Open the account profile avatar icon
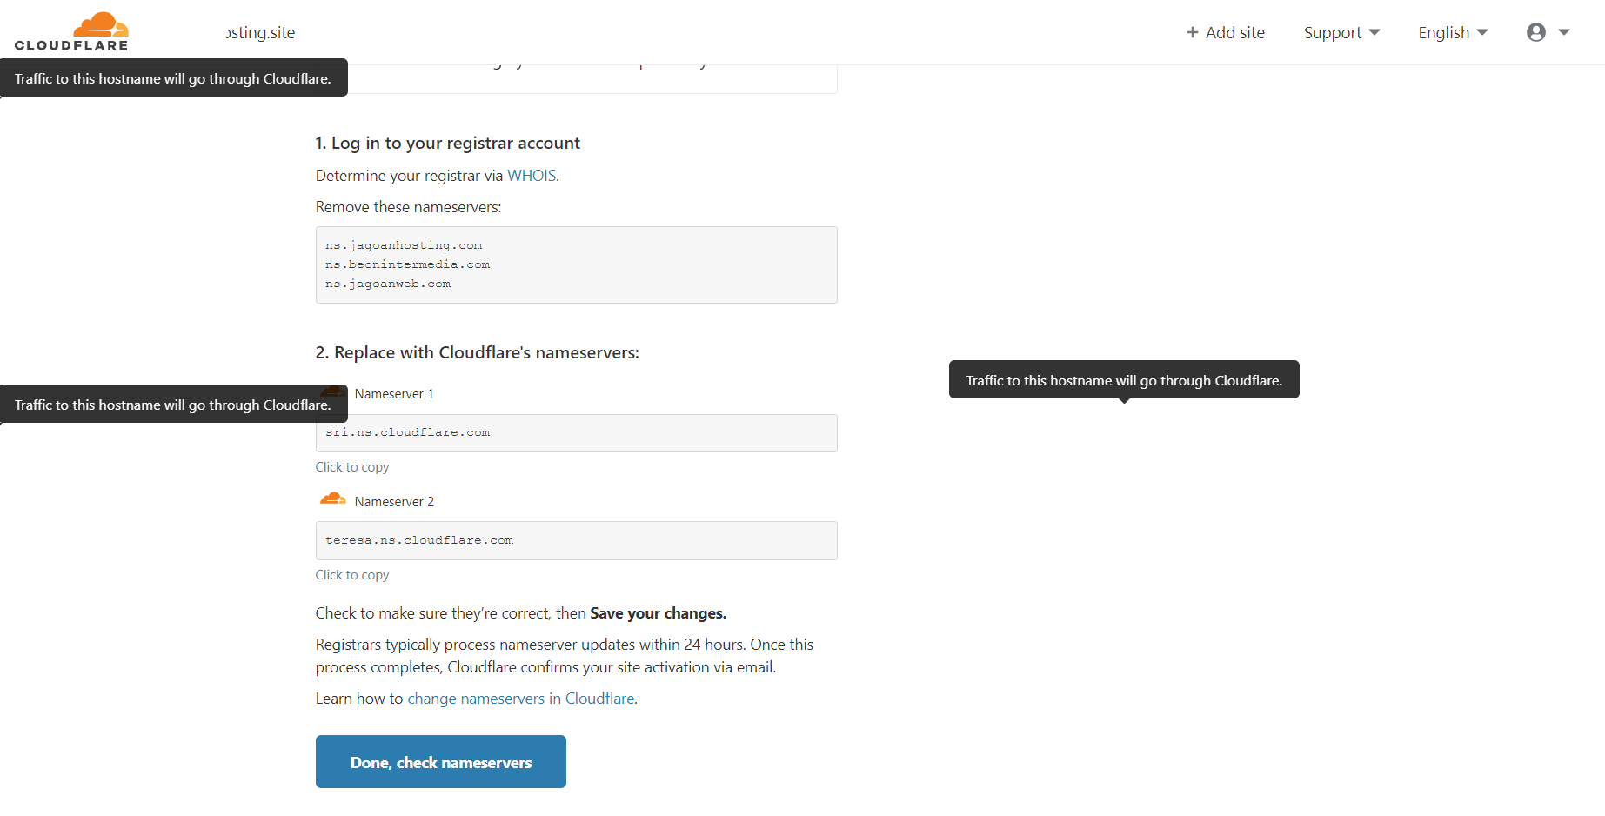The width and height of the screenshot is (1605, 816). (1536, 31)
